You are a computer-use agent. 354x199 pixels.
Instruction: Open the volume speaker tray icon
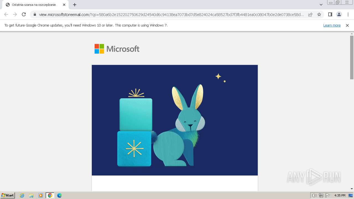(314, 195)
